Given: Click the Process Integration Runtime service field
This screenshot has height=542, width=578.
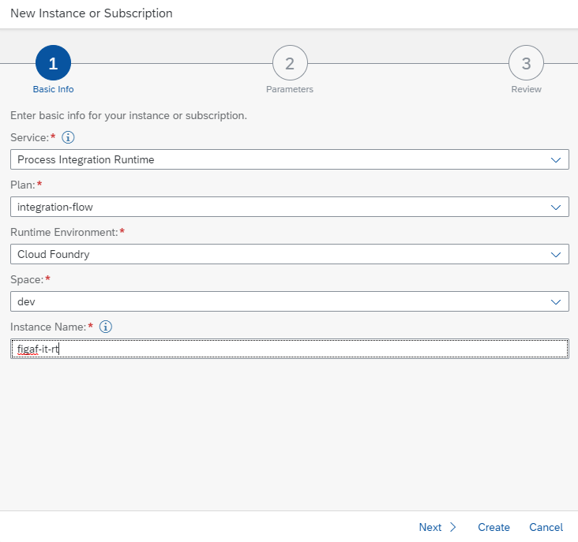Looking at the screenshot, I should pos(290,159).
